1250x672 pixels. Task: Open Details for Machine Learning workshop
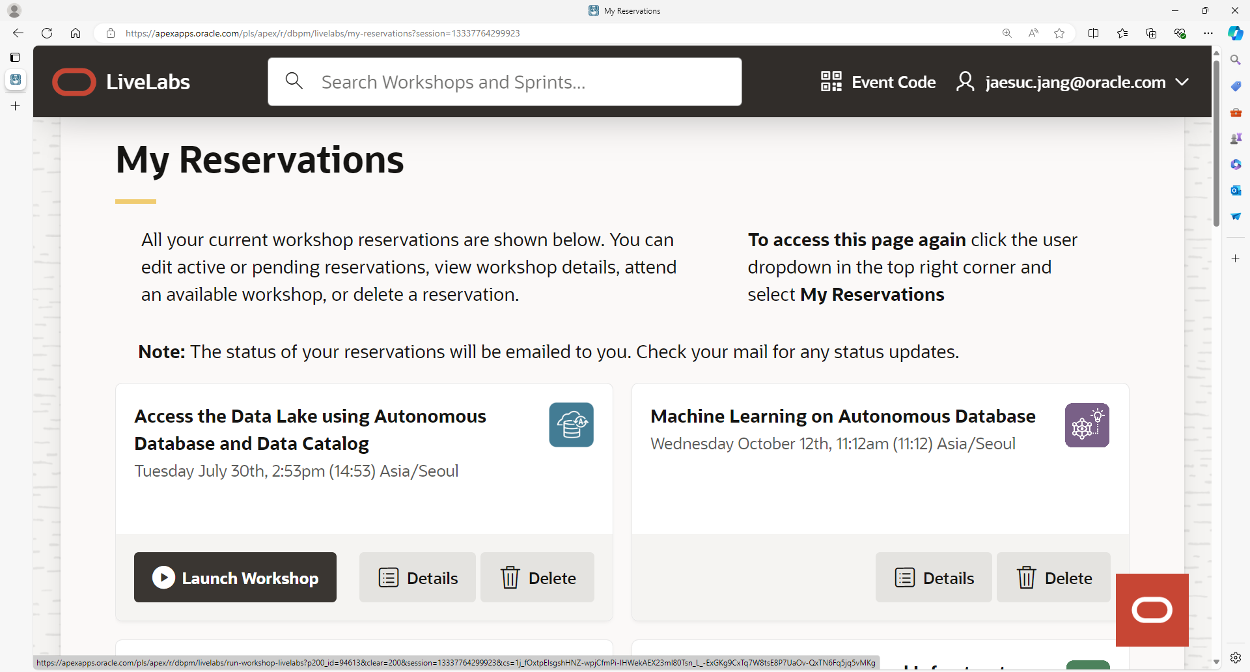click(x=934, y=578)
